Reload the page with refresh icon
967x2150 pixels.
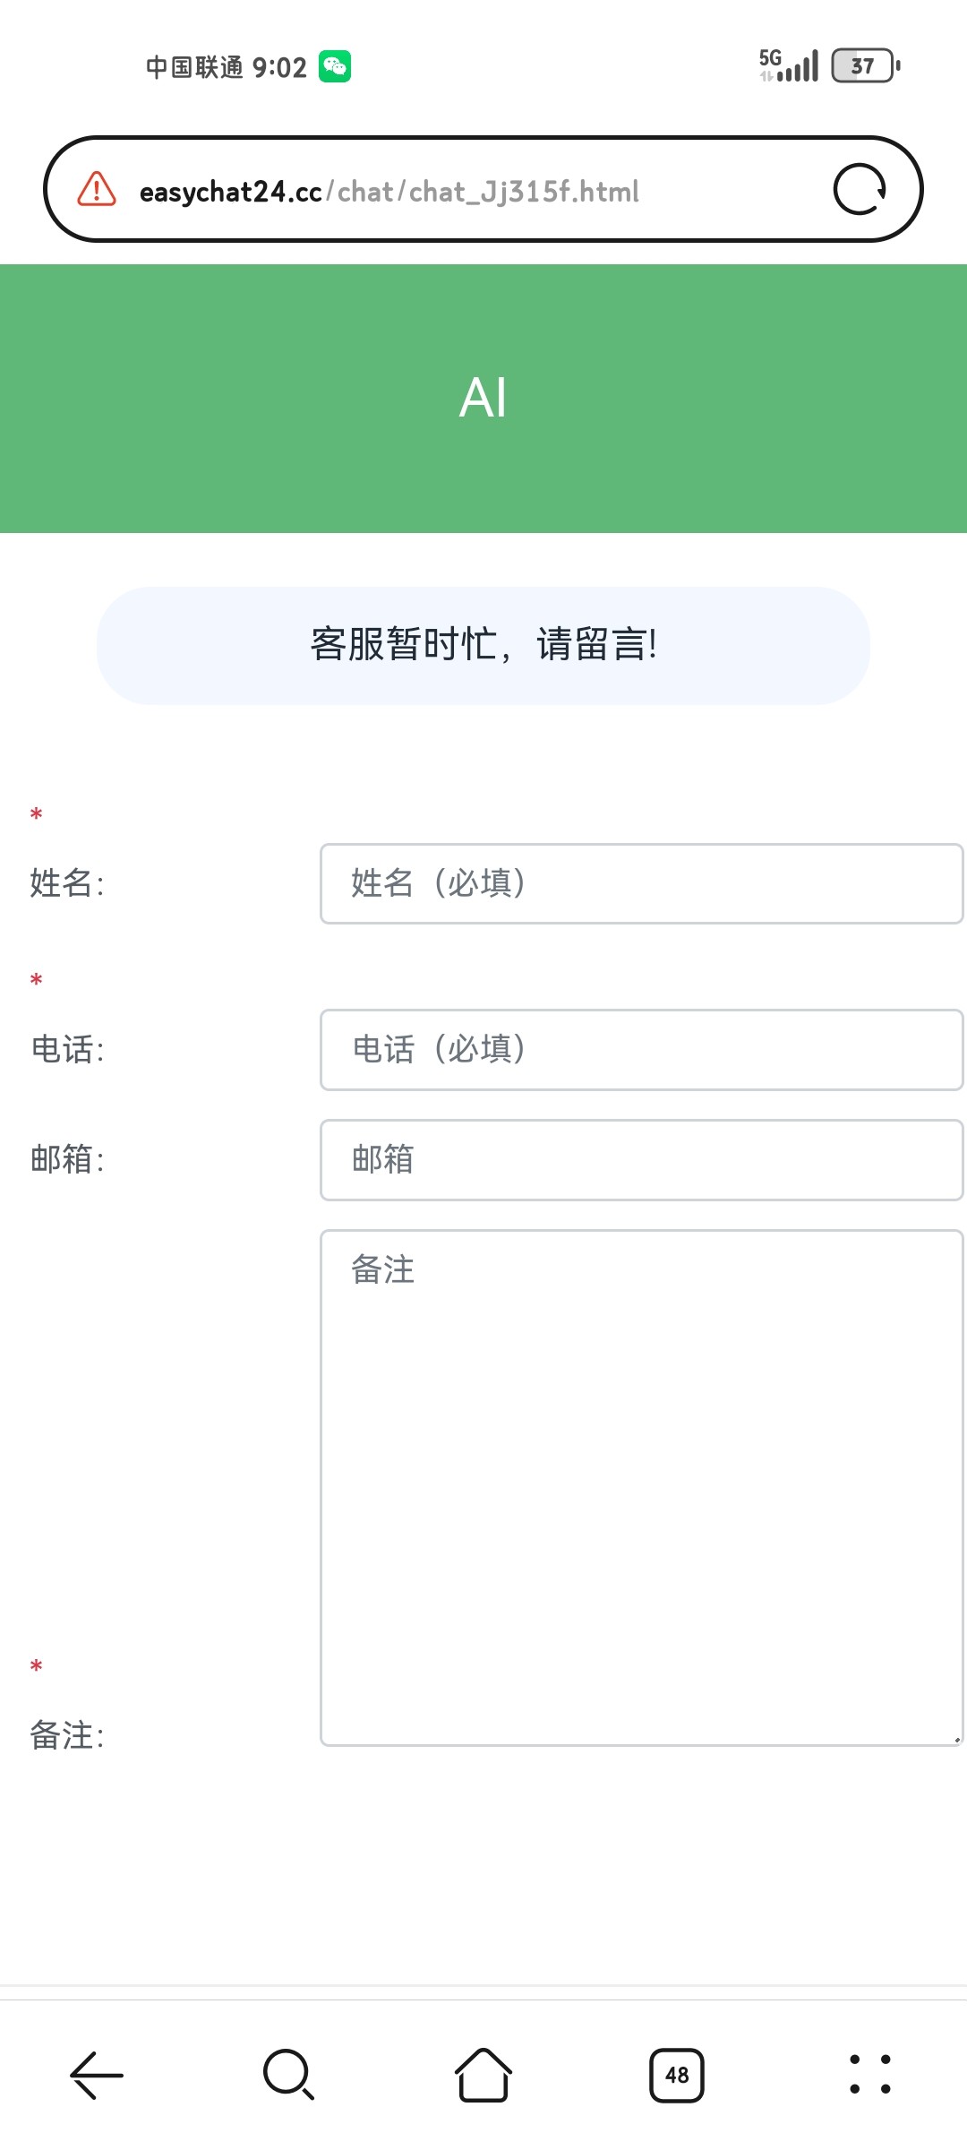click(x=860, y=189)
